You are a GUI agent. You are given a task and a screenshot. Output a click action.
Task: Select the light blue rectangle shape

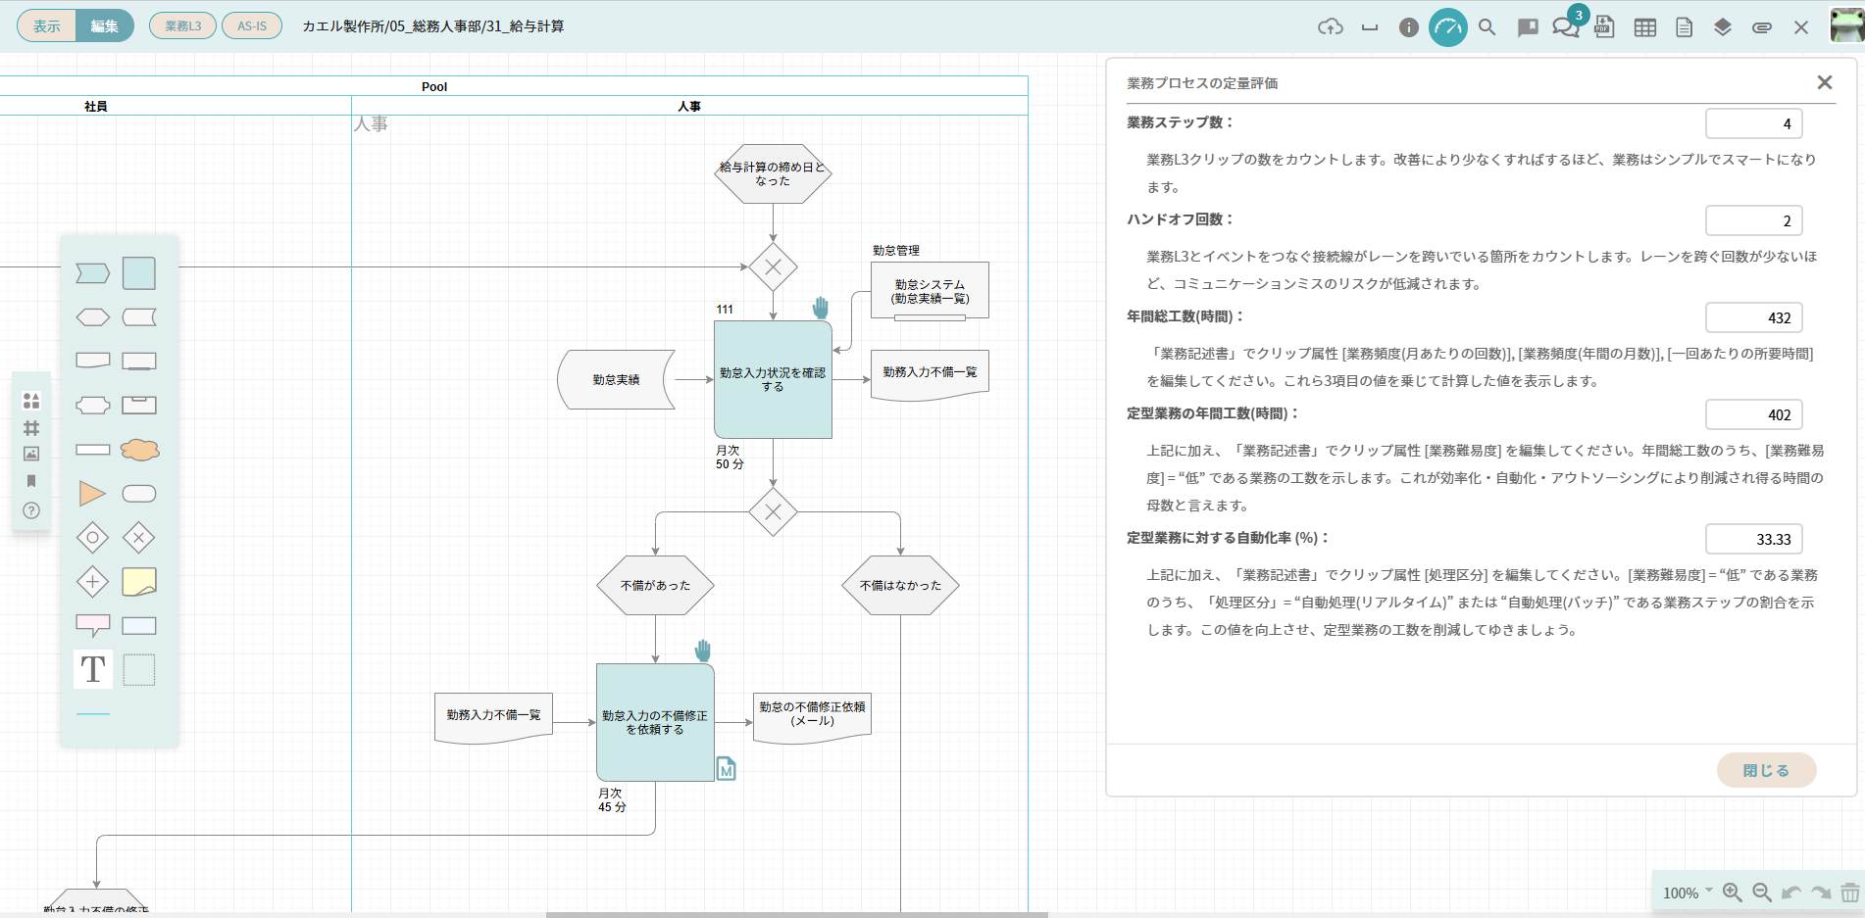(x=139, y=626)
